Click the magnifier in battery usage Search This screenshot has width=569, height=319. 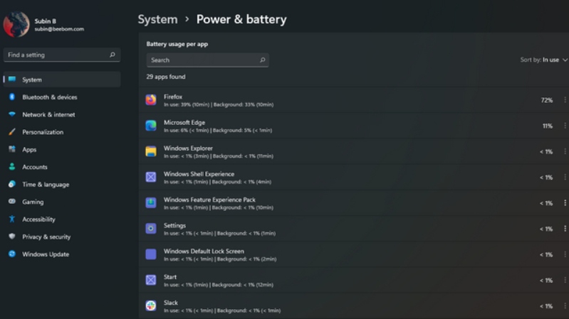[262, 60]
